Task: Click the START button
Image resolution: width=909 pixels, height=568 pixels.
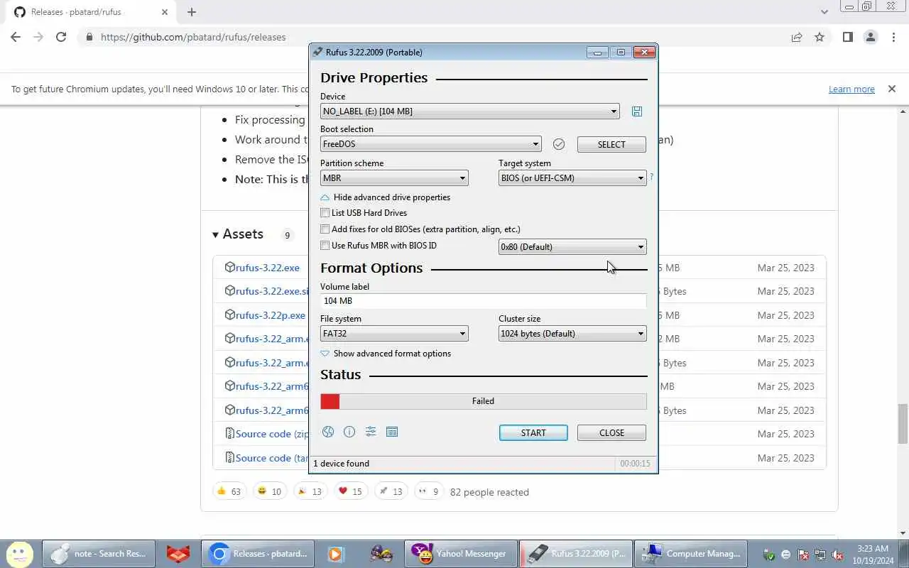Action: coord(533,432)
